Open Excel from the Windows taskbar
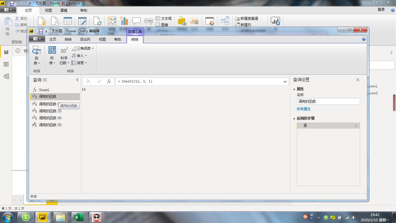Viewport: 396px width, 223px height. (x=79, y=217)
